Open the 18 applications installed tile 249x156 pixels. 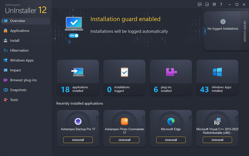pyautogui.click(x=78, y=77)
